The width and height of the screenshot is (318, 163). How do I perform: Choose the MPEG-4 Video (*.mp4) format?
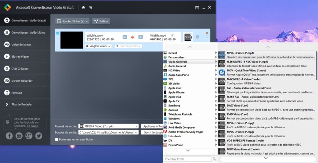click(267, 55)
